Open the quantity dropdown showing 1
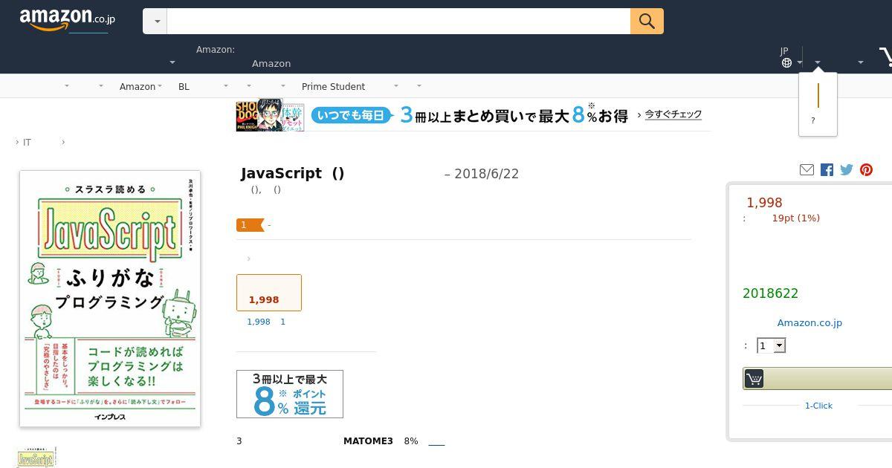 tap(771, 345)
